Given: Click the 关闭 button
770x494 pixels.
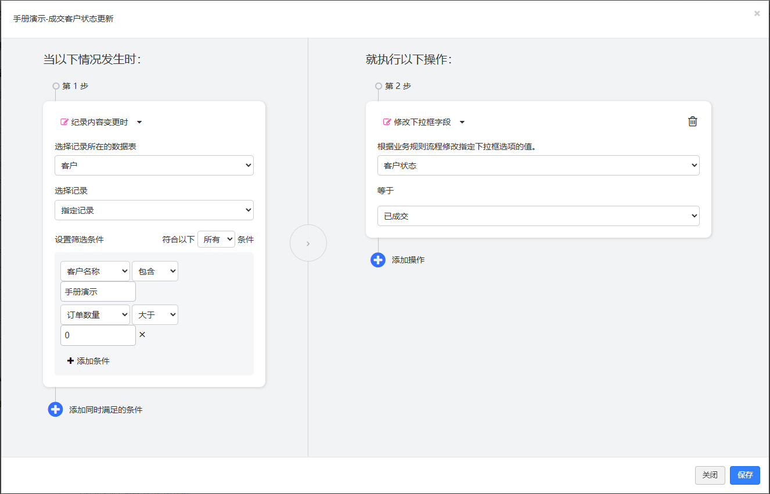Looking at the screenshot, I should pos(710,475).
